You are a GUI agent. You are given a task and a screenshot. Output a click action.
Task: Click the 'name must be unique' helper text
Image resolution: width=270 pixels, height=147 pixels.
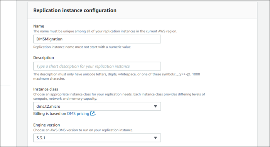(105, 31)
